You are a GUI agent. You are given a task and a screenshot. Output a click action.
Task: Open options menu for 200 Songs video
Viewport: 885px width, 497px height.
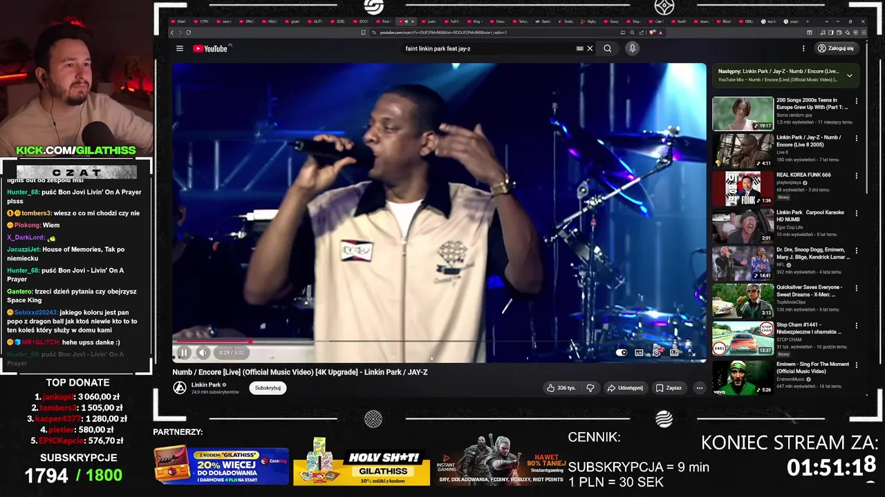pos(857,101)
